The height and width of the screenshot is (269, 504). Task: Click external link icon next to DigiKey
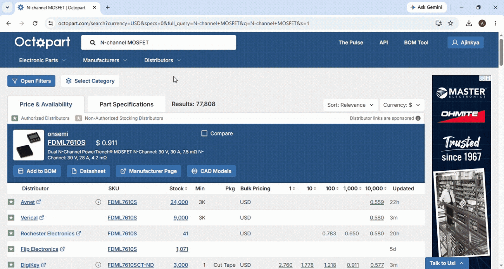43,265
